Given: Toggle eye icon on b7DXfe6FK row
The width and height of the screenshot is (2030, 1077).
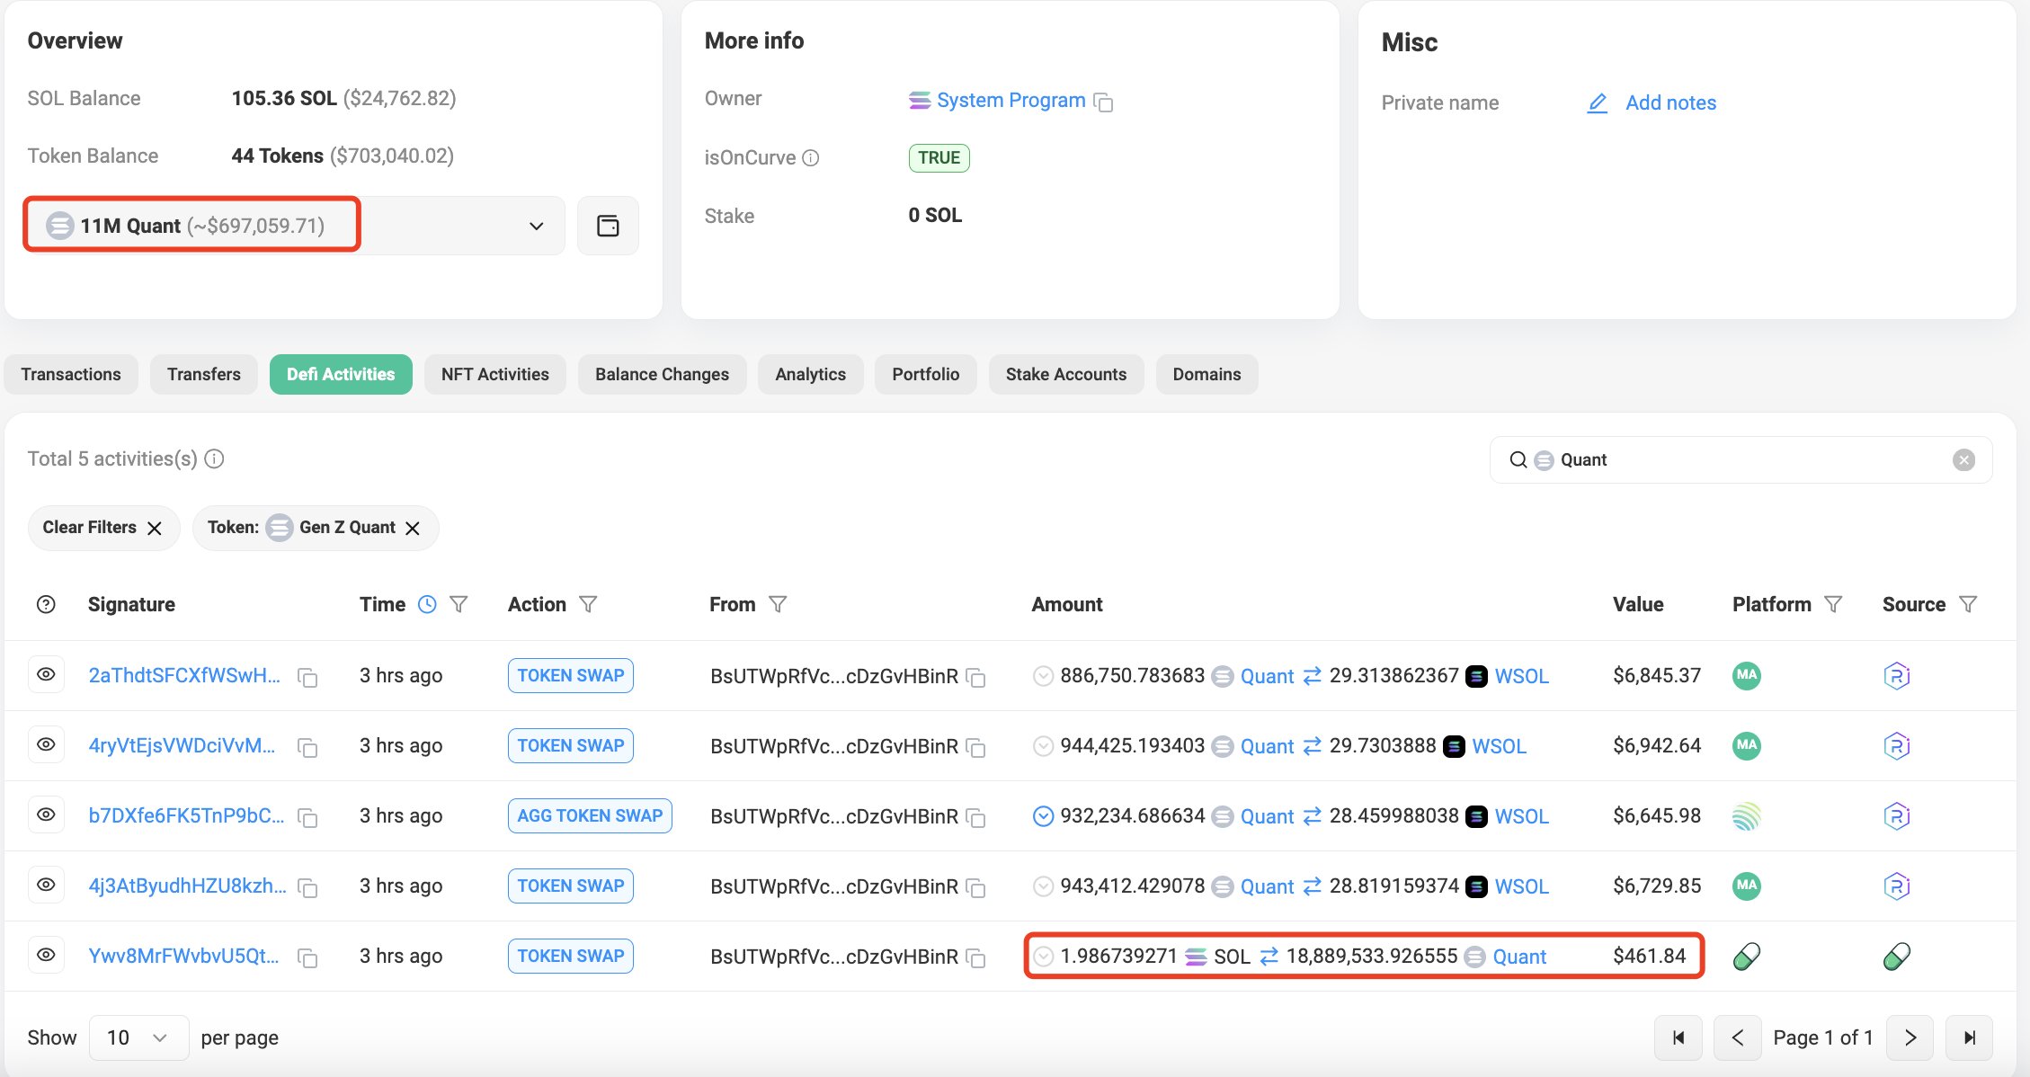Looking at the screenshot, I should click(46, 815).
